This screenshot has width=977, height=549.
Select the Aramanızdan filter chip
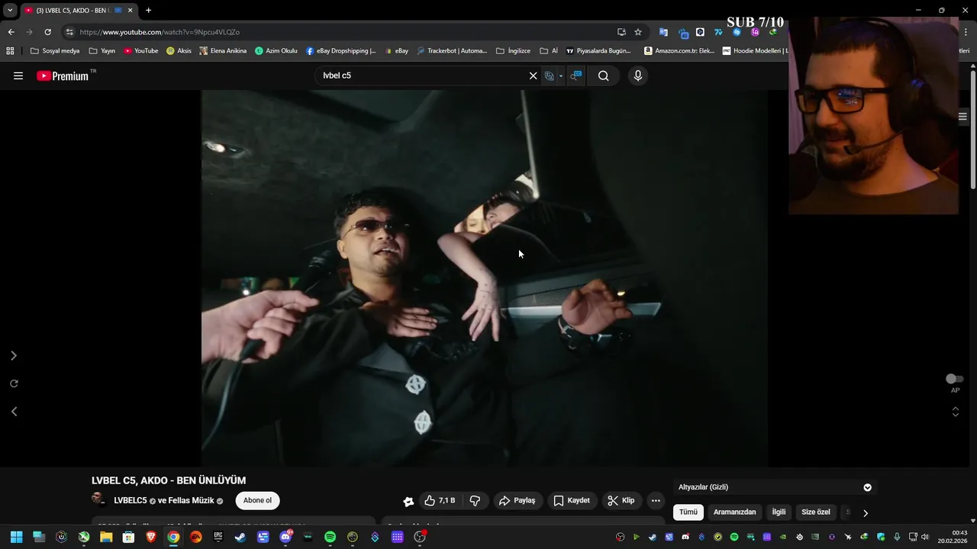[734, 512]
